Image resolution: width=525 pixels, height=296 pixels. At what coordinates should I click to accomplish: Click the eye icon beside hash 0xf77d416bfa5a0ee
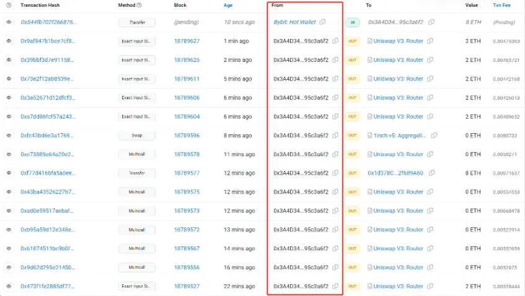coord(9,173)
